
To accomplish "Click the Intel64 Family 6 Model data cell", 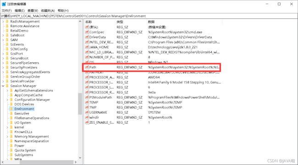I will [184, 82].
